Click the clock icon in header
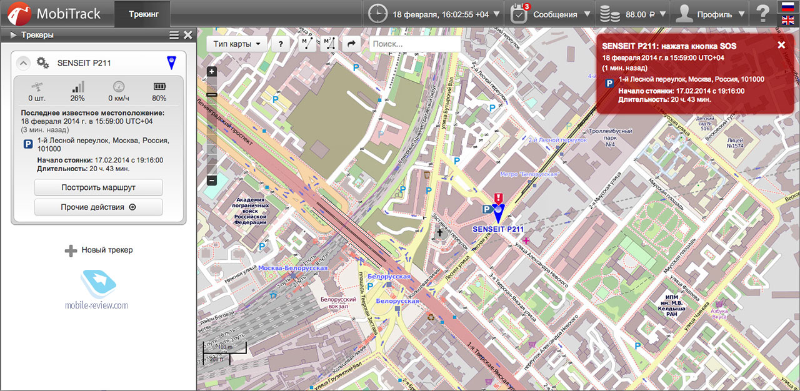The image size is (800, 391). pyautogui.click(x=377, y=13)
